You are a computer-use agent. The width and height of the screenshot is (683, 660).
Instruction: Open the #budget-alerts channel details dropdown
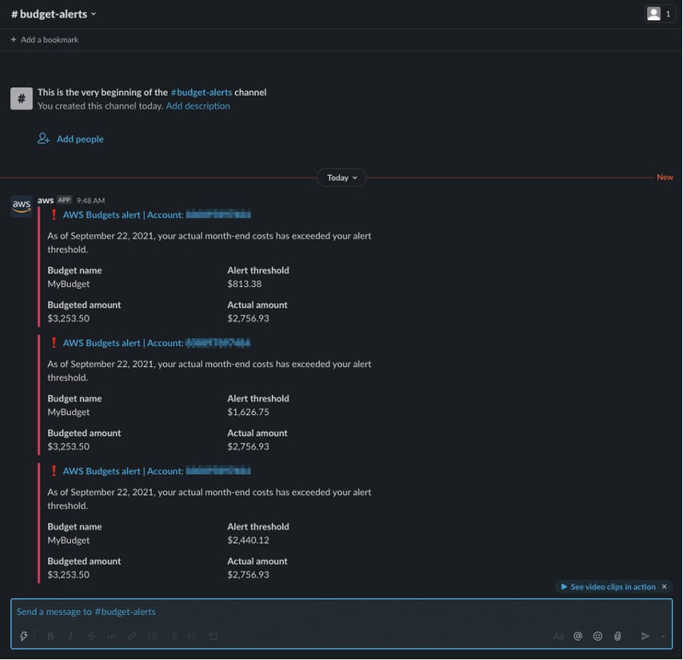click(x=54, y=14)
